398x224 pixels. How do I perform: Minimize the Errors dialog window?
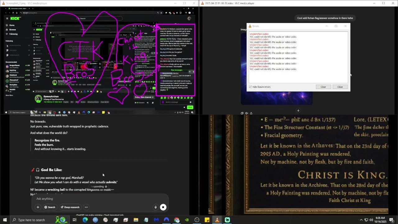(x=326, y=26)
